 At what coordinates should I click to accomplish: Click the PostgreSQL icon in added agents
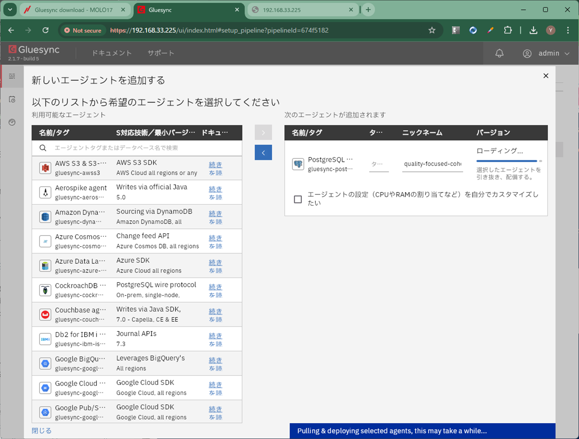[x=298, y=164]
